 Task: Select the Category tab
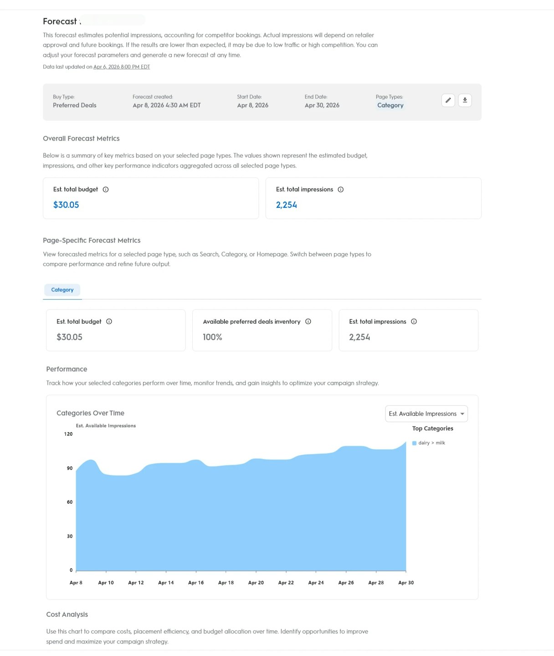(62, 290)
